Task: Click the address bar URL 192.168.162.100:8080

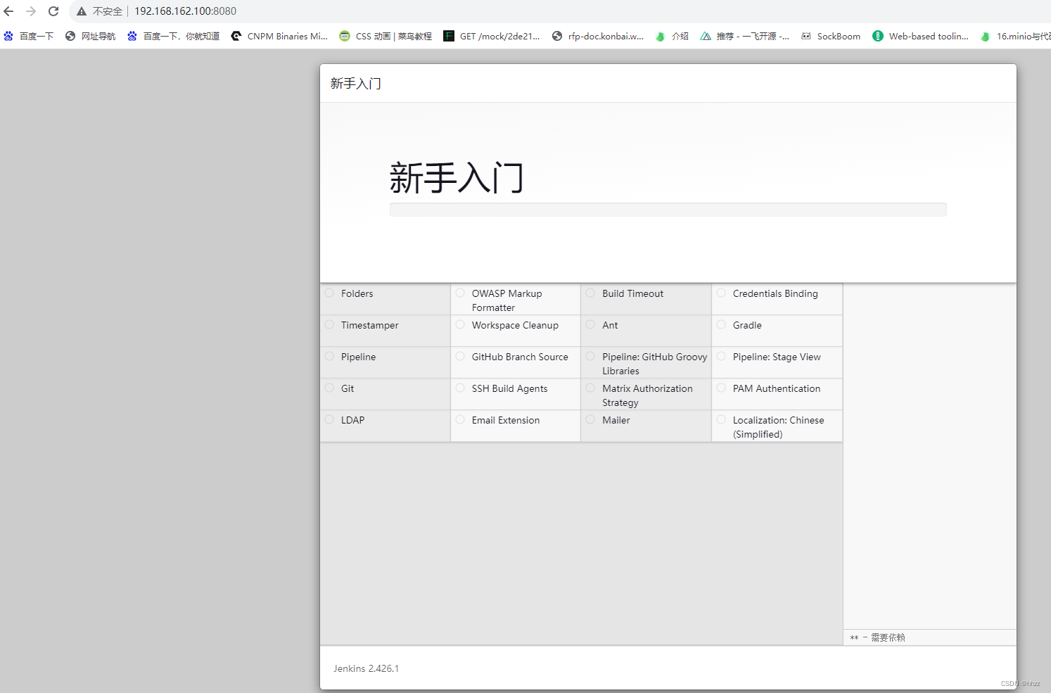Action: tap(185, 11)
